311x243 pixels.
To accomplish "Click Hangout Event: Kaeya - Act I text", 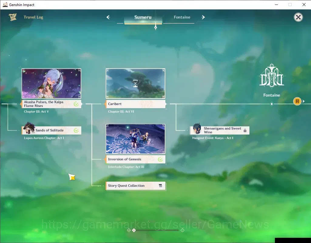I will 213,138.
